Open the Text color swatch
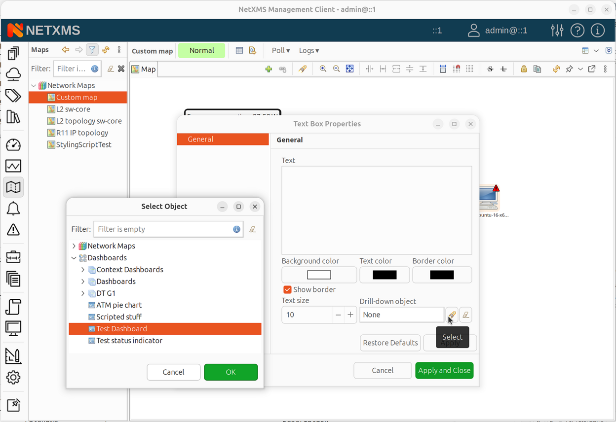The width and height of the screenshot is (616, 422). point(385,275)
